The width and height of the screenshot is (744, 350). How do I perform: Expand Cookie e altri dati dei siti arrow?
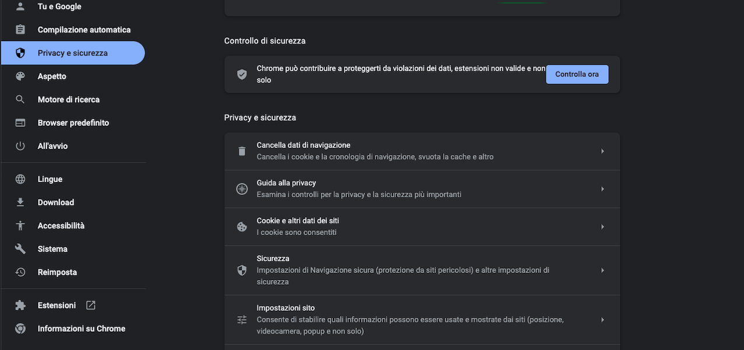(x=602, y=227)
